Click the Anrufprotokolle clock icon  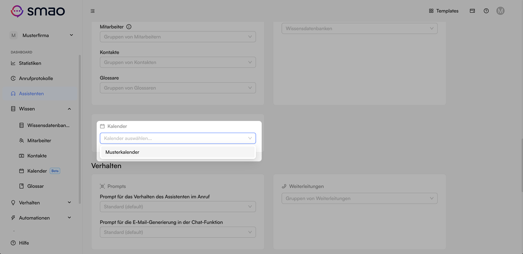click(13, 78)
